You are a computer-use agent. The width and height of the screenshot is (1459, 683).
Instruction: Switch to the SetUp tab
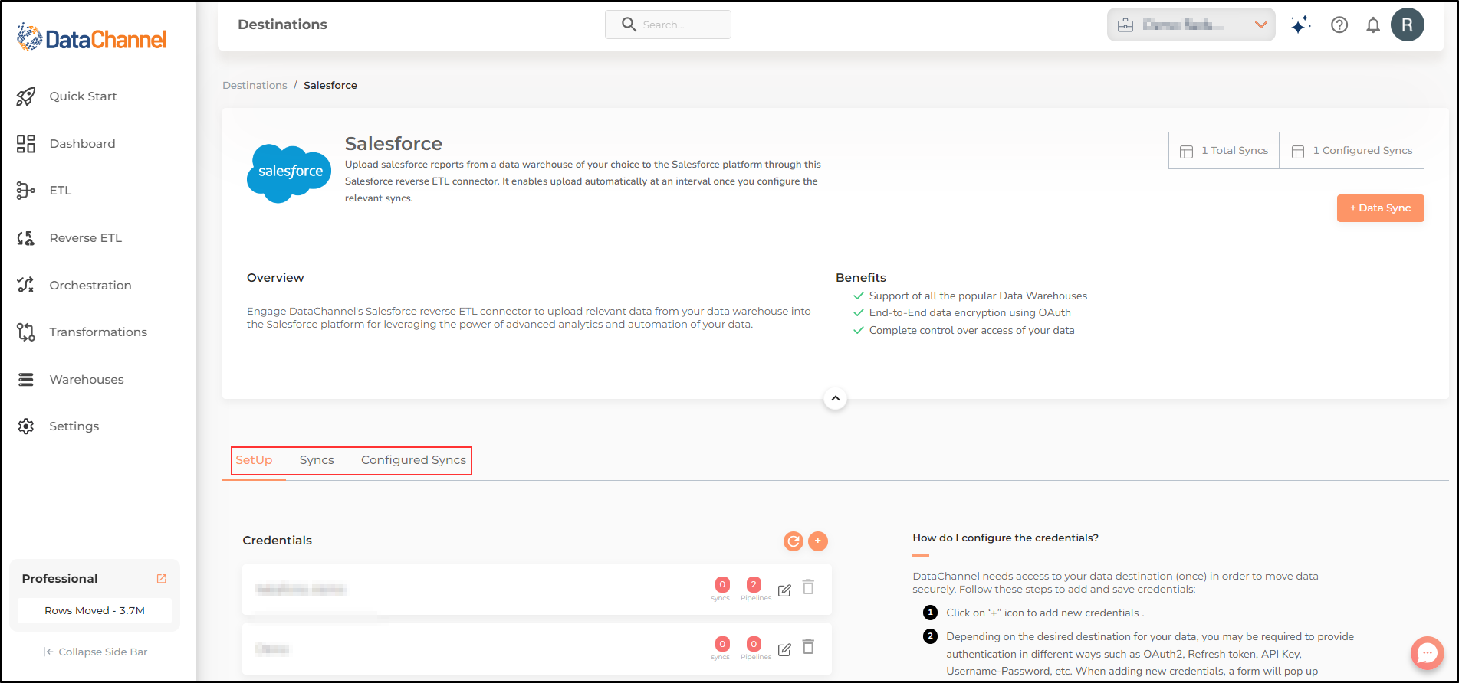coord(254,460)
